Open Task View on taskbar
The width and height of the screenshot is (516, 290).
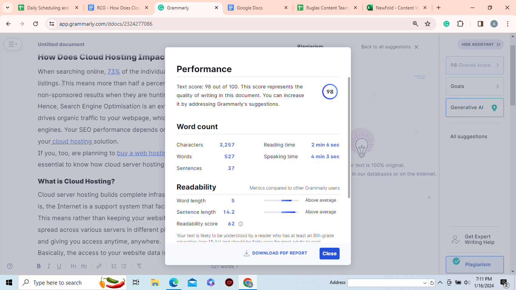click(x=136, y=282)
